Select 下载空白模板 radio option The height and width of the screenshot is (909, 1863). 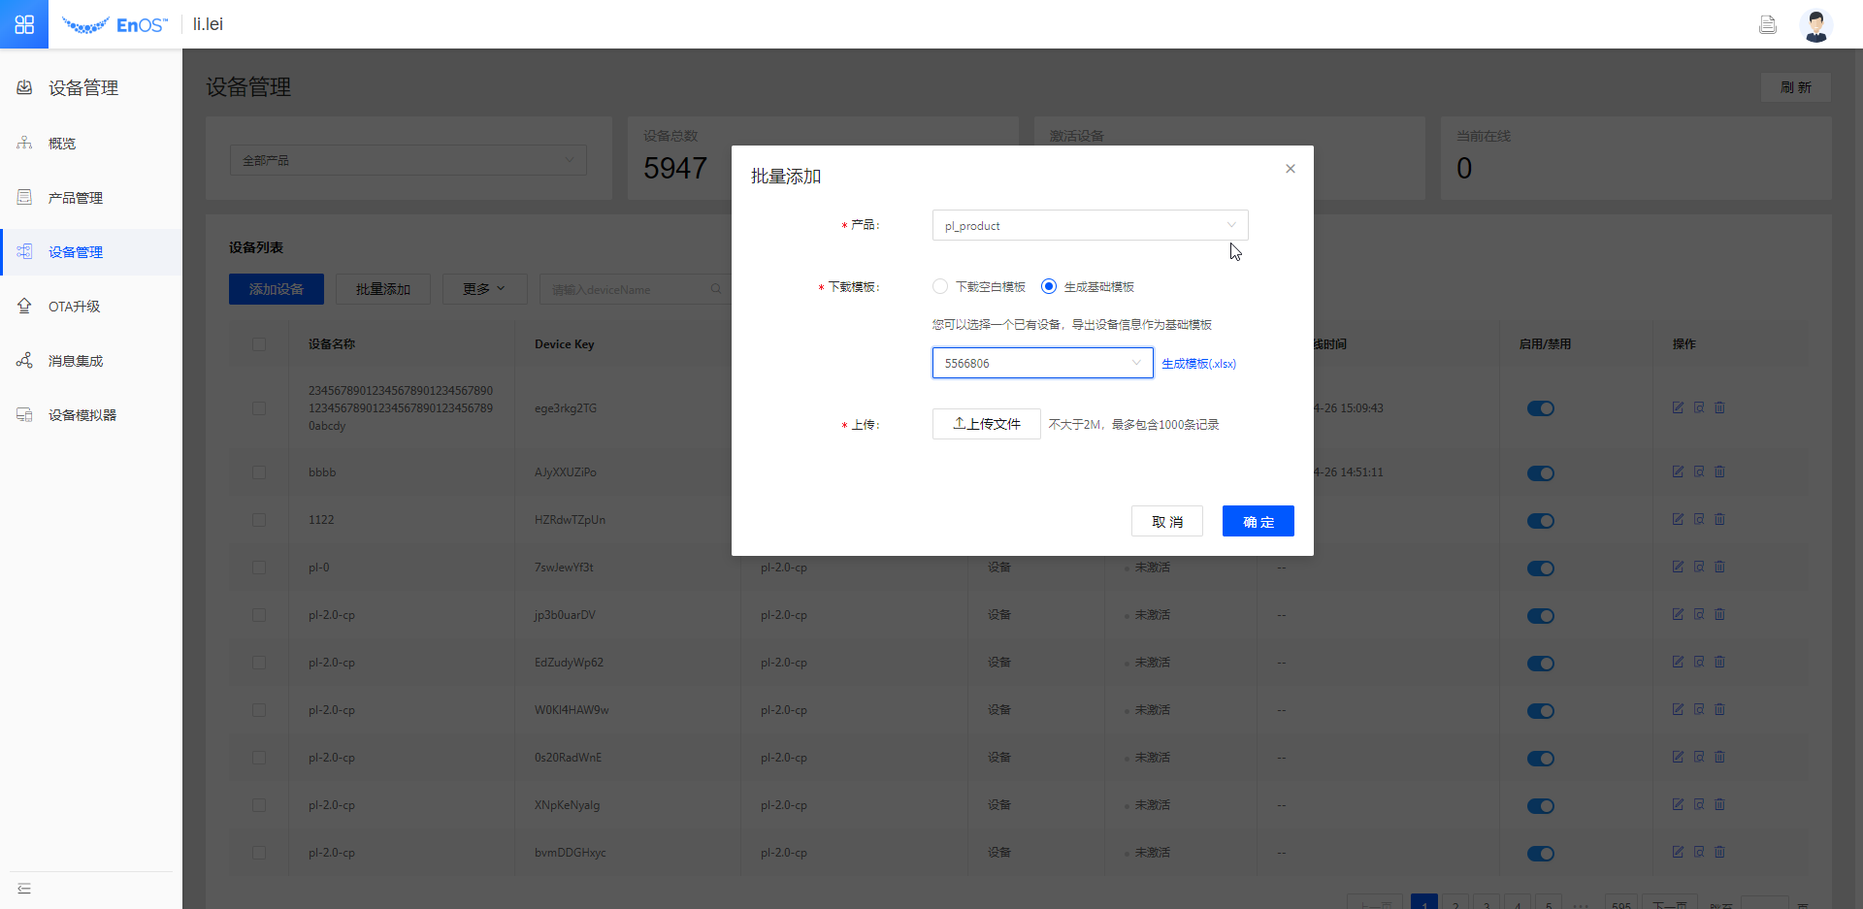[940, 286]
